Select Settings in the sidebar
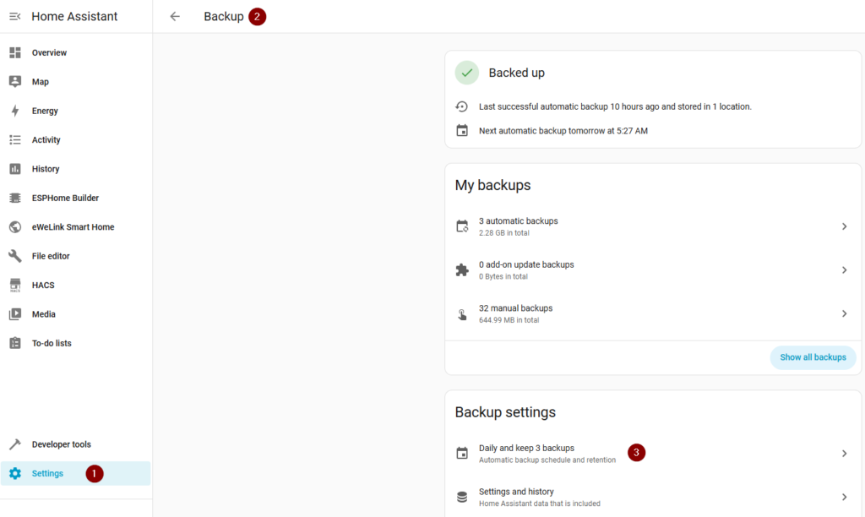Image resolution: width=865 pixels, height=517 pixels. (x=47, y=473)
